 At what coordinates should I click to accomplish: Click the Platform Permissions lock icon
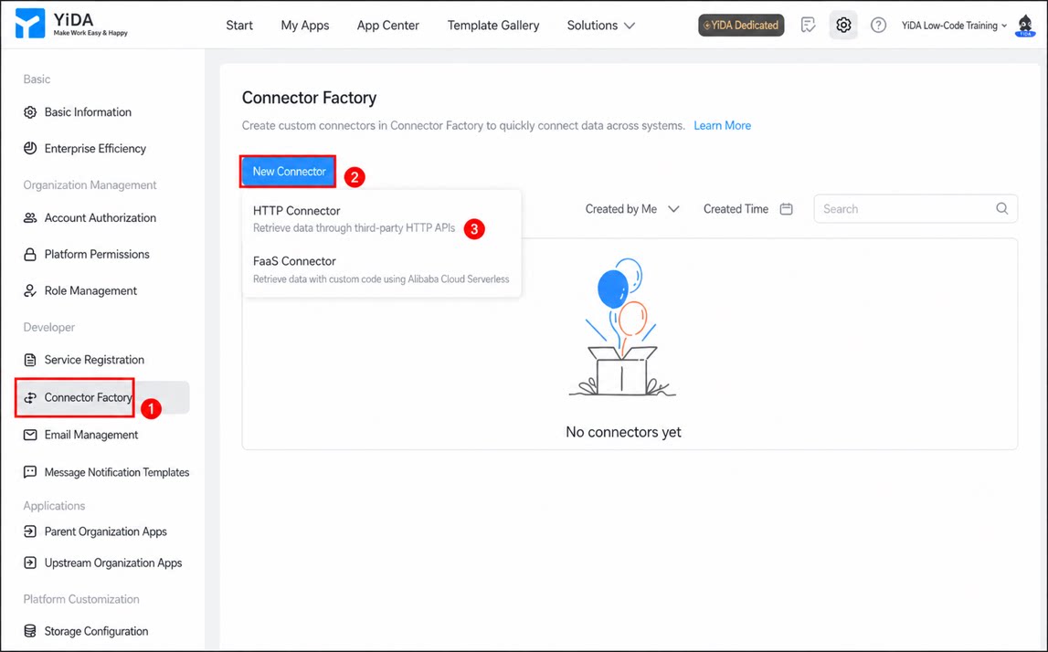pos(30,255)
